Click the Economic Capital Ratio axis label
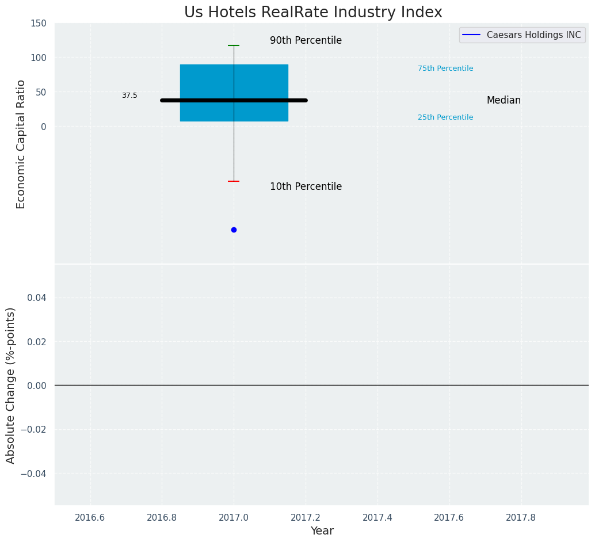The width and height of the screenshot is (595, 542). [21, 144]
